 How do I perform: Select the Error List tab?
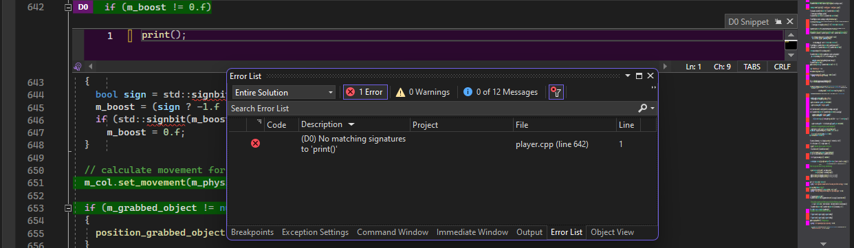(x=567, y=232)
